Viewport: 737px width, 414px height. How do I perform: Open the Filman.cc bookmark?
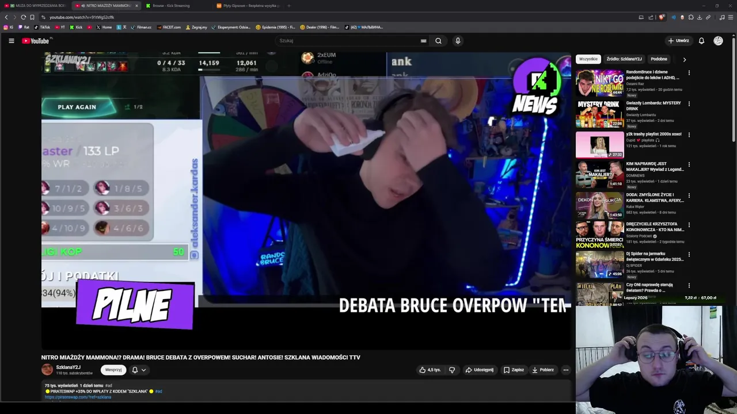(141, 27)
